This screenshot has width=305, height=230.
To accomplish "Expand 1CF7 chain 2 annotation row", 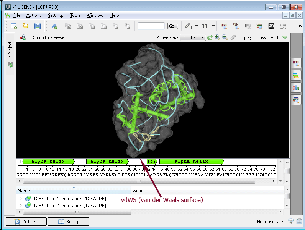I will [20, 205].
